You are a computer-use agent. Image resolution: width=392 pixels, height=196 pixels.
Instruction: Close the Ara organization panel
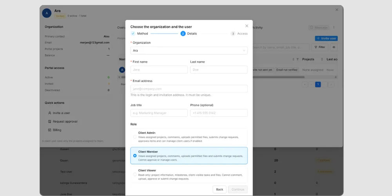[x=337, y=10]
